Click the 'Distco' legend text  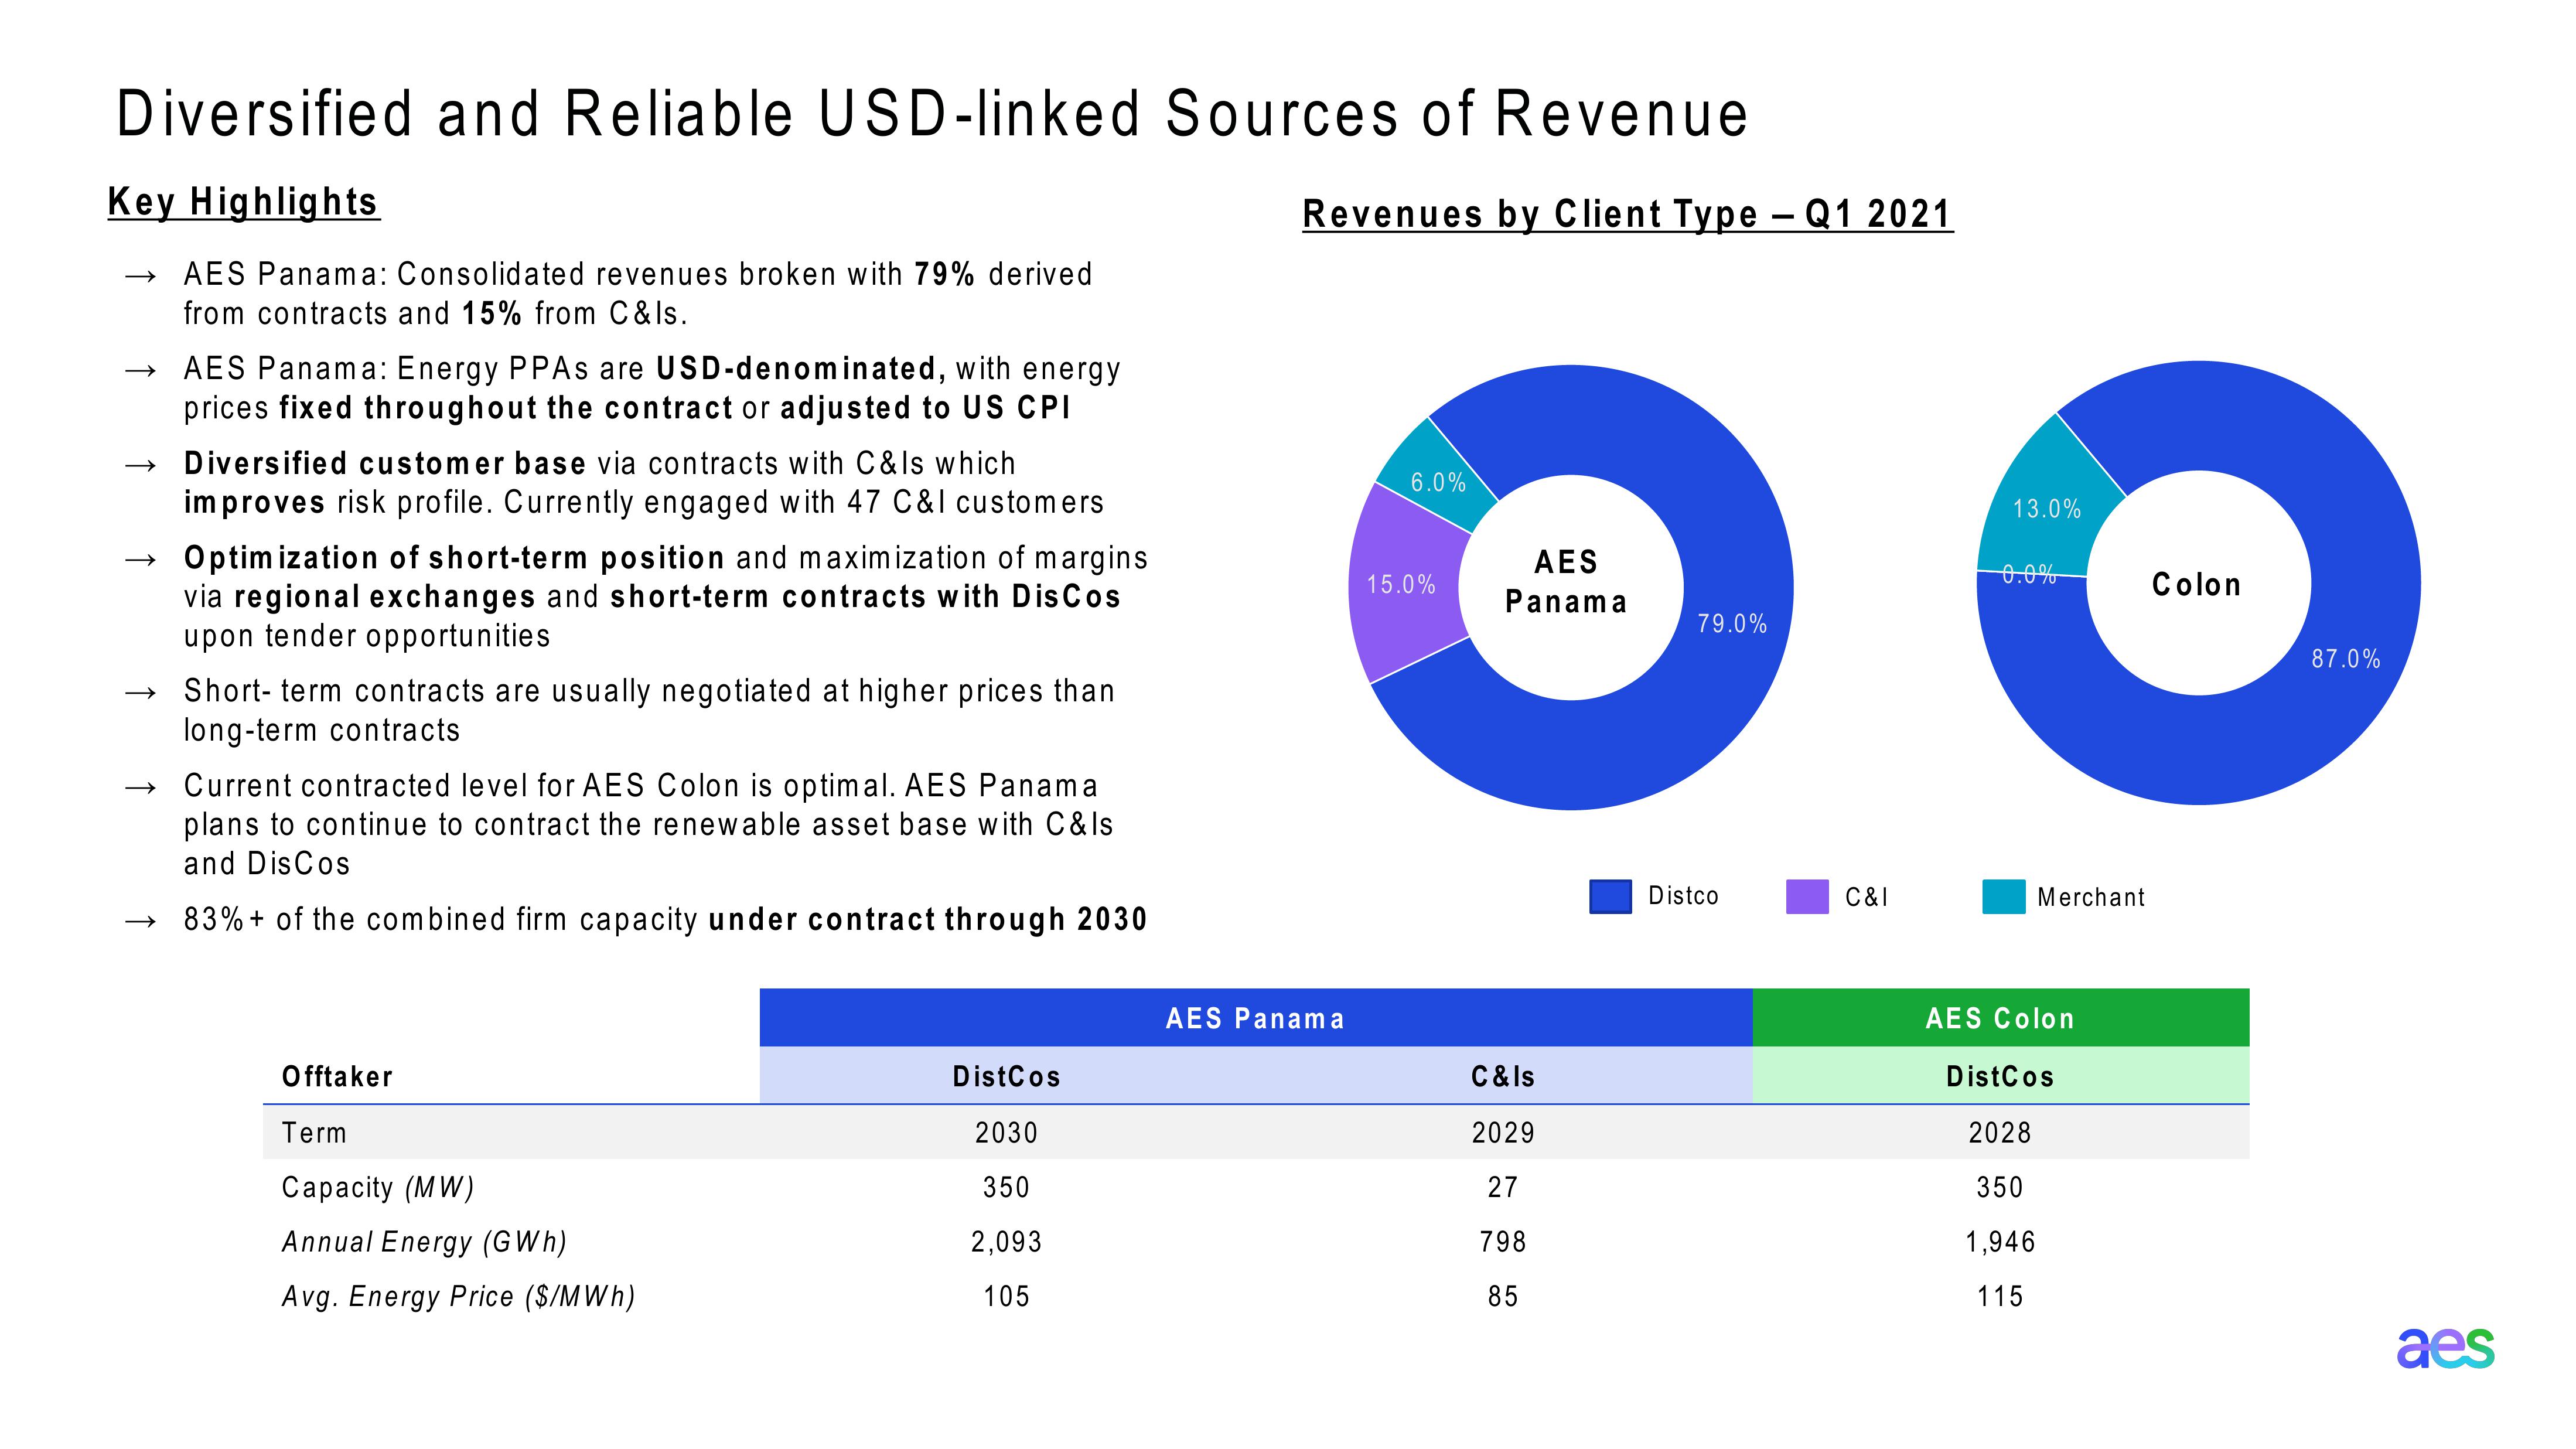coord(1683,896)
